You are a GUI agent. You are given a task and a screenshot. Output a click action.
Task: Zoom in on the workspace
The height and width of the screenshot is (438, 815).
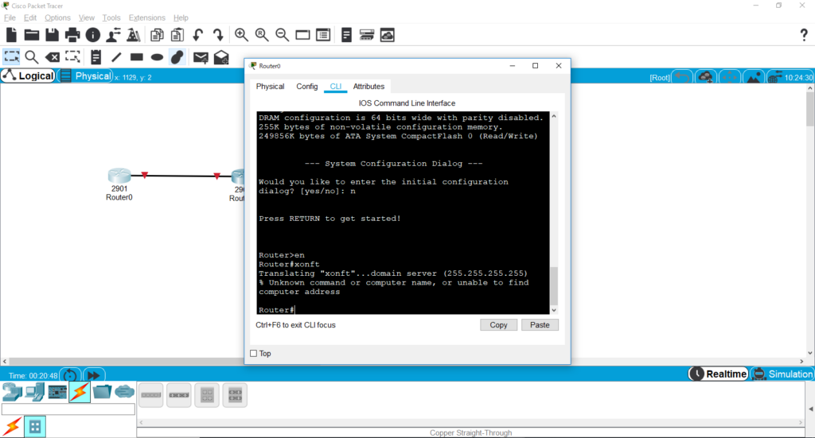click(x=241, y=35)
